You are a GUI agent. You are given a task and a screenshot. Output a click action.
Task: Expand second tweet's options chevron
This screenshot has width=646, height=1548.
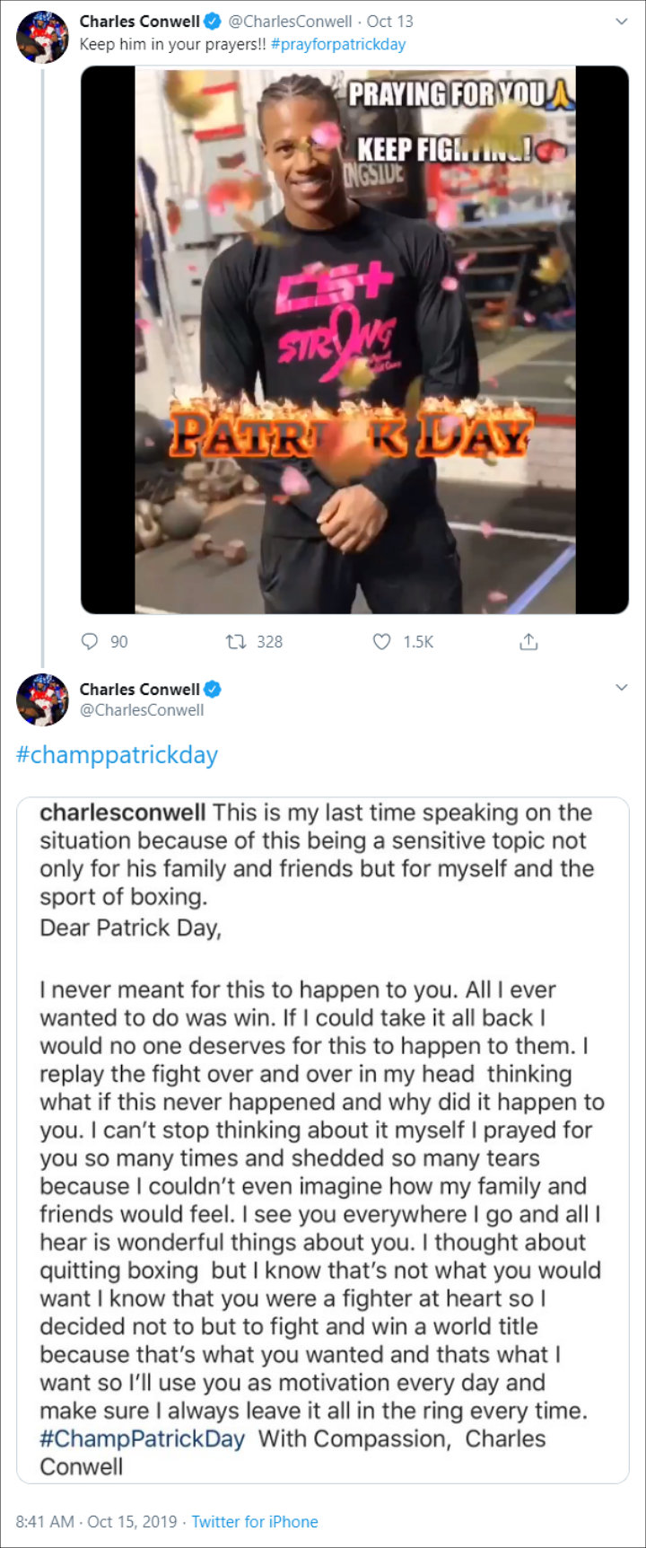tap(621, 688)
